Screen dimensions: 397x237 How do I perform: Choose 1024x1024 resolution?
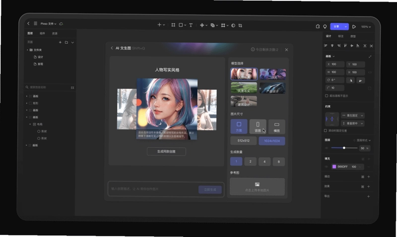[272, 141]
